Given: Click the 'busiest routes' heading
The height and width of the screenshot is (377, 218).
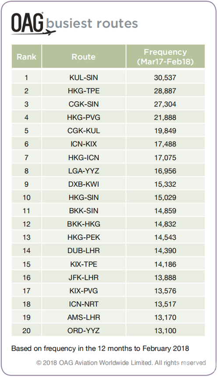Looking at the screenshot, I should click(x=92, y=23).
